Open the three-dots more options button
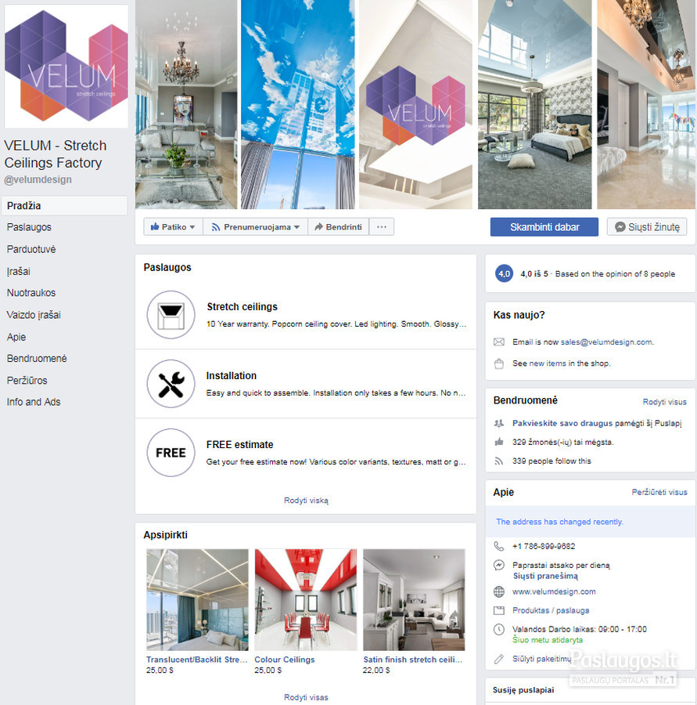The height and width of the screenshot is (705, 697). pos(381,227)
